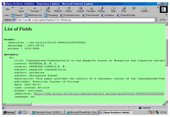
Task: Click the Go button
Action: pos(163,20)
